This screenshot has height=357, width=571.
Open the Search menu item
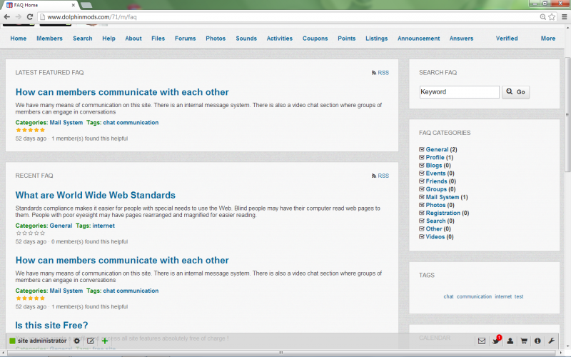click(83, 39)
